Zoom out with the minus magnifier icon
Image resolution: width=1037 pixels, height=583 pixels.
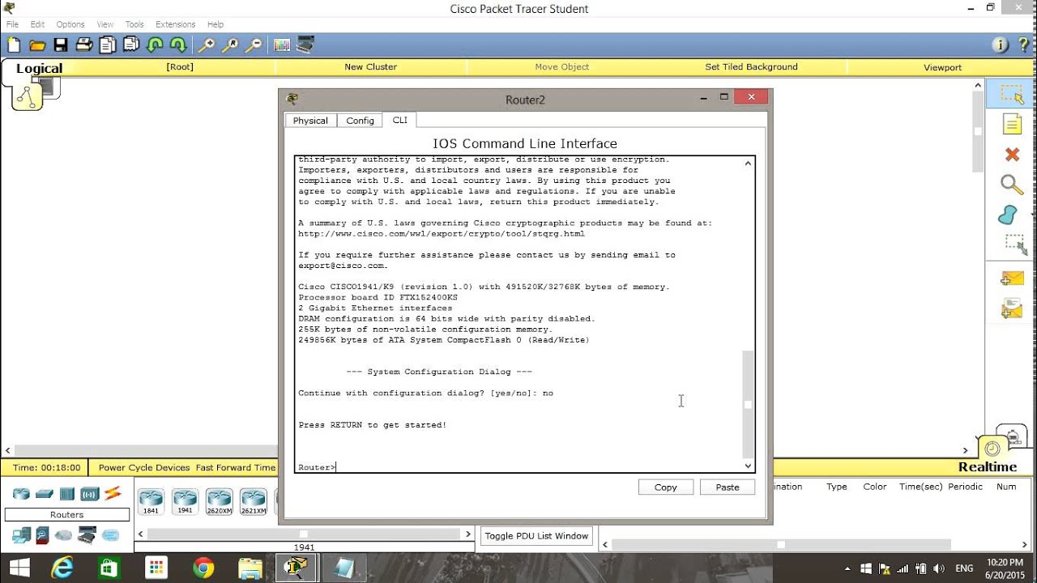[254, 45]
